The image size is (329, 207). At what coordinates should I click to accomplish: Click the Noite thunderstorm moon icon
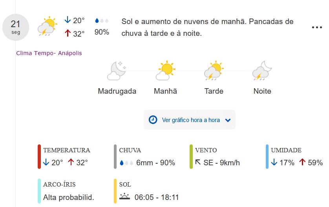point(262,71)
